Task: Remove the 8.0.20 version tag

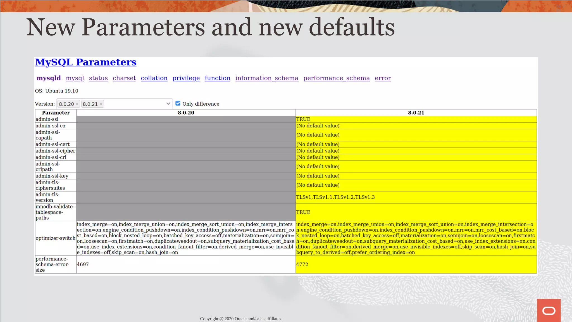Action: tap(77, 104)
